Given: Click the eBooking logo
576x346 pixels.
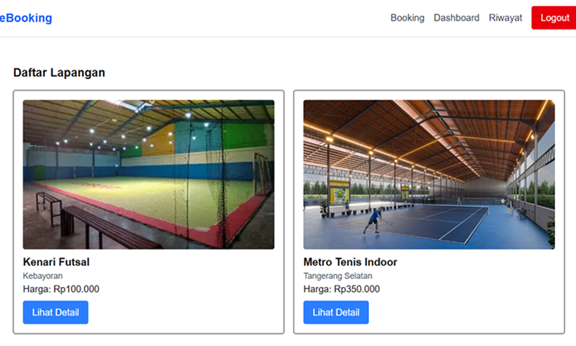Looking at the screenshot, I should click(26, 18).
